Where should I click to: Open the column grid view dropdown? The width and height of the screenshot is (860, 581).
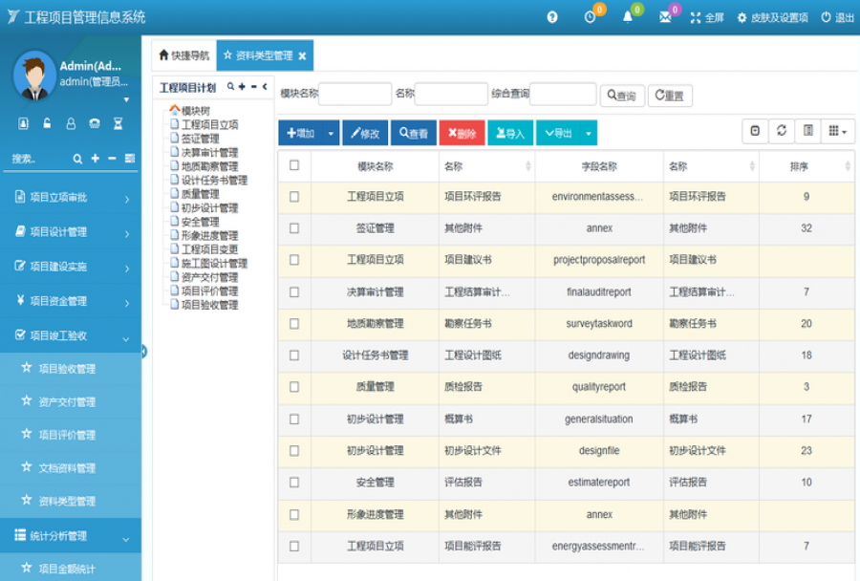pos(837,132)
